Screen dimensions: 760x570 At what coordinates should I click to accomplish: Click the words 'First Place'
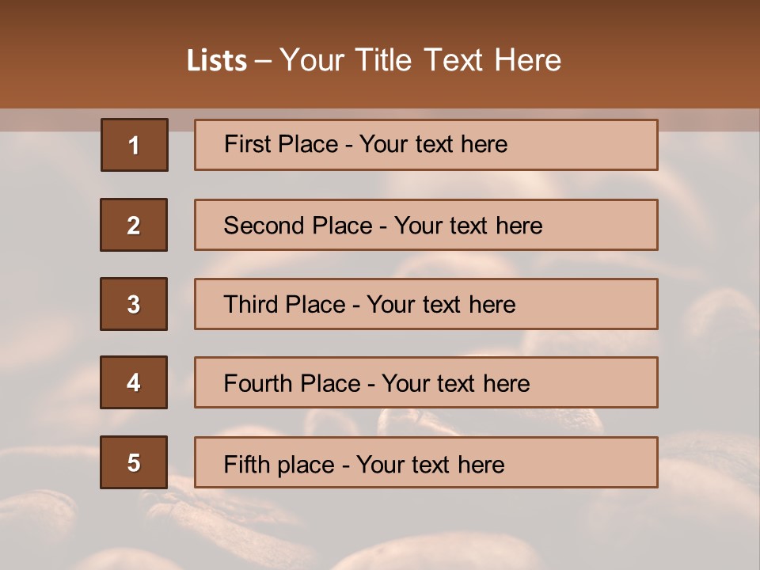coord(281,144)
